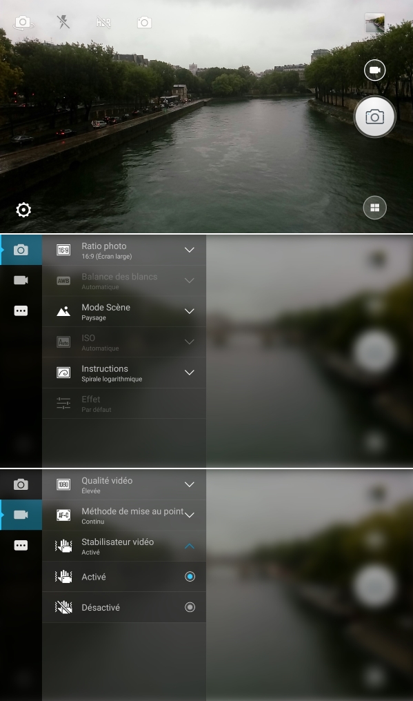The height and width of the screenshot is (701, 413).
Task: Switch to photo settings tab in bottom panel
Action: (x=21, y=484)
